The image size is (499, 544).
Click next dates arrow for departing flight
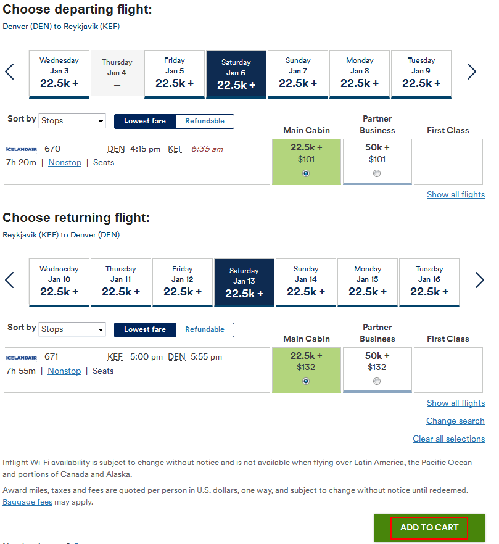pos(471,72)
